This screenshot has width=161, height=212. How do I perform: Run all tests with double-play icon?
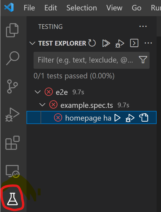(x=106, y=43)
